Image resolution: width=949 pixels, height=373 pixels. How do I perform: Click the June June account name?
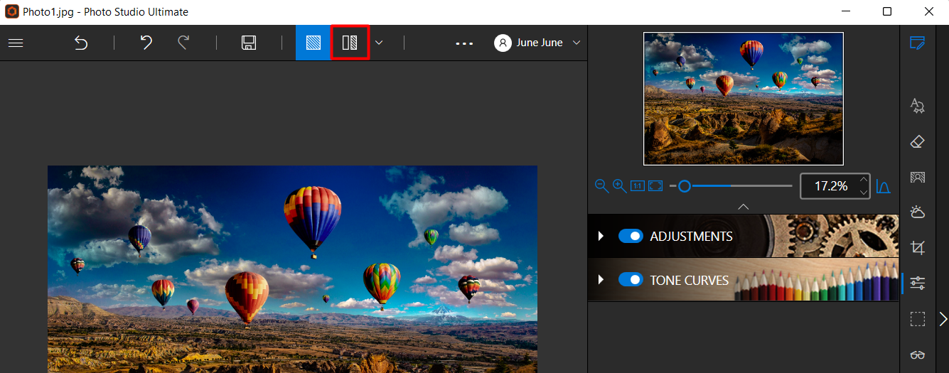click(x=540, y=43)
